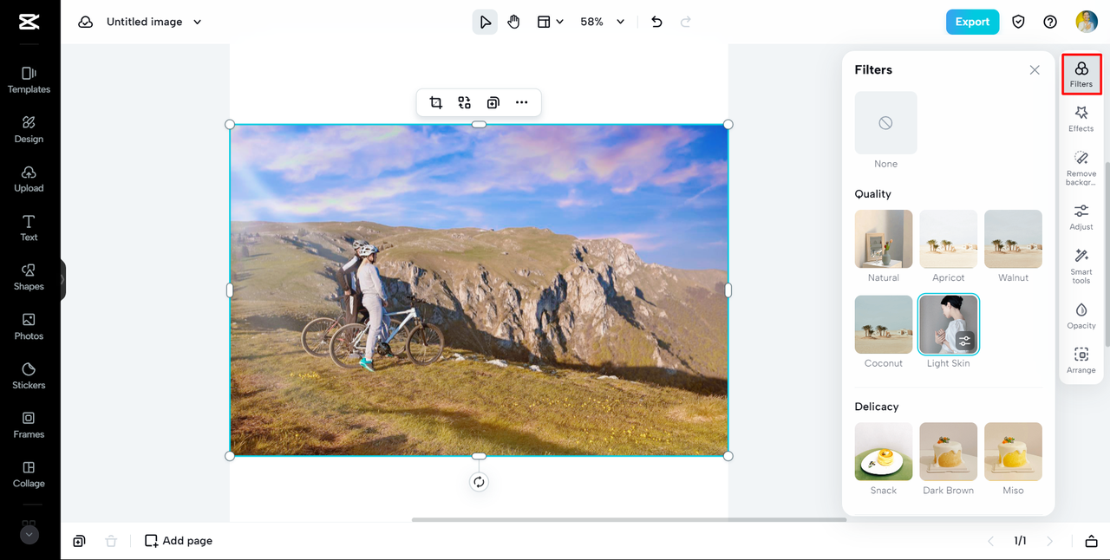
Task: Open the CapCut home logo
Action: 29,22
